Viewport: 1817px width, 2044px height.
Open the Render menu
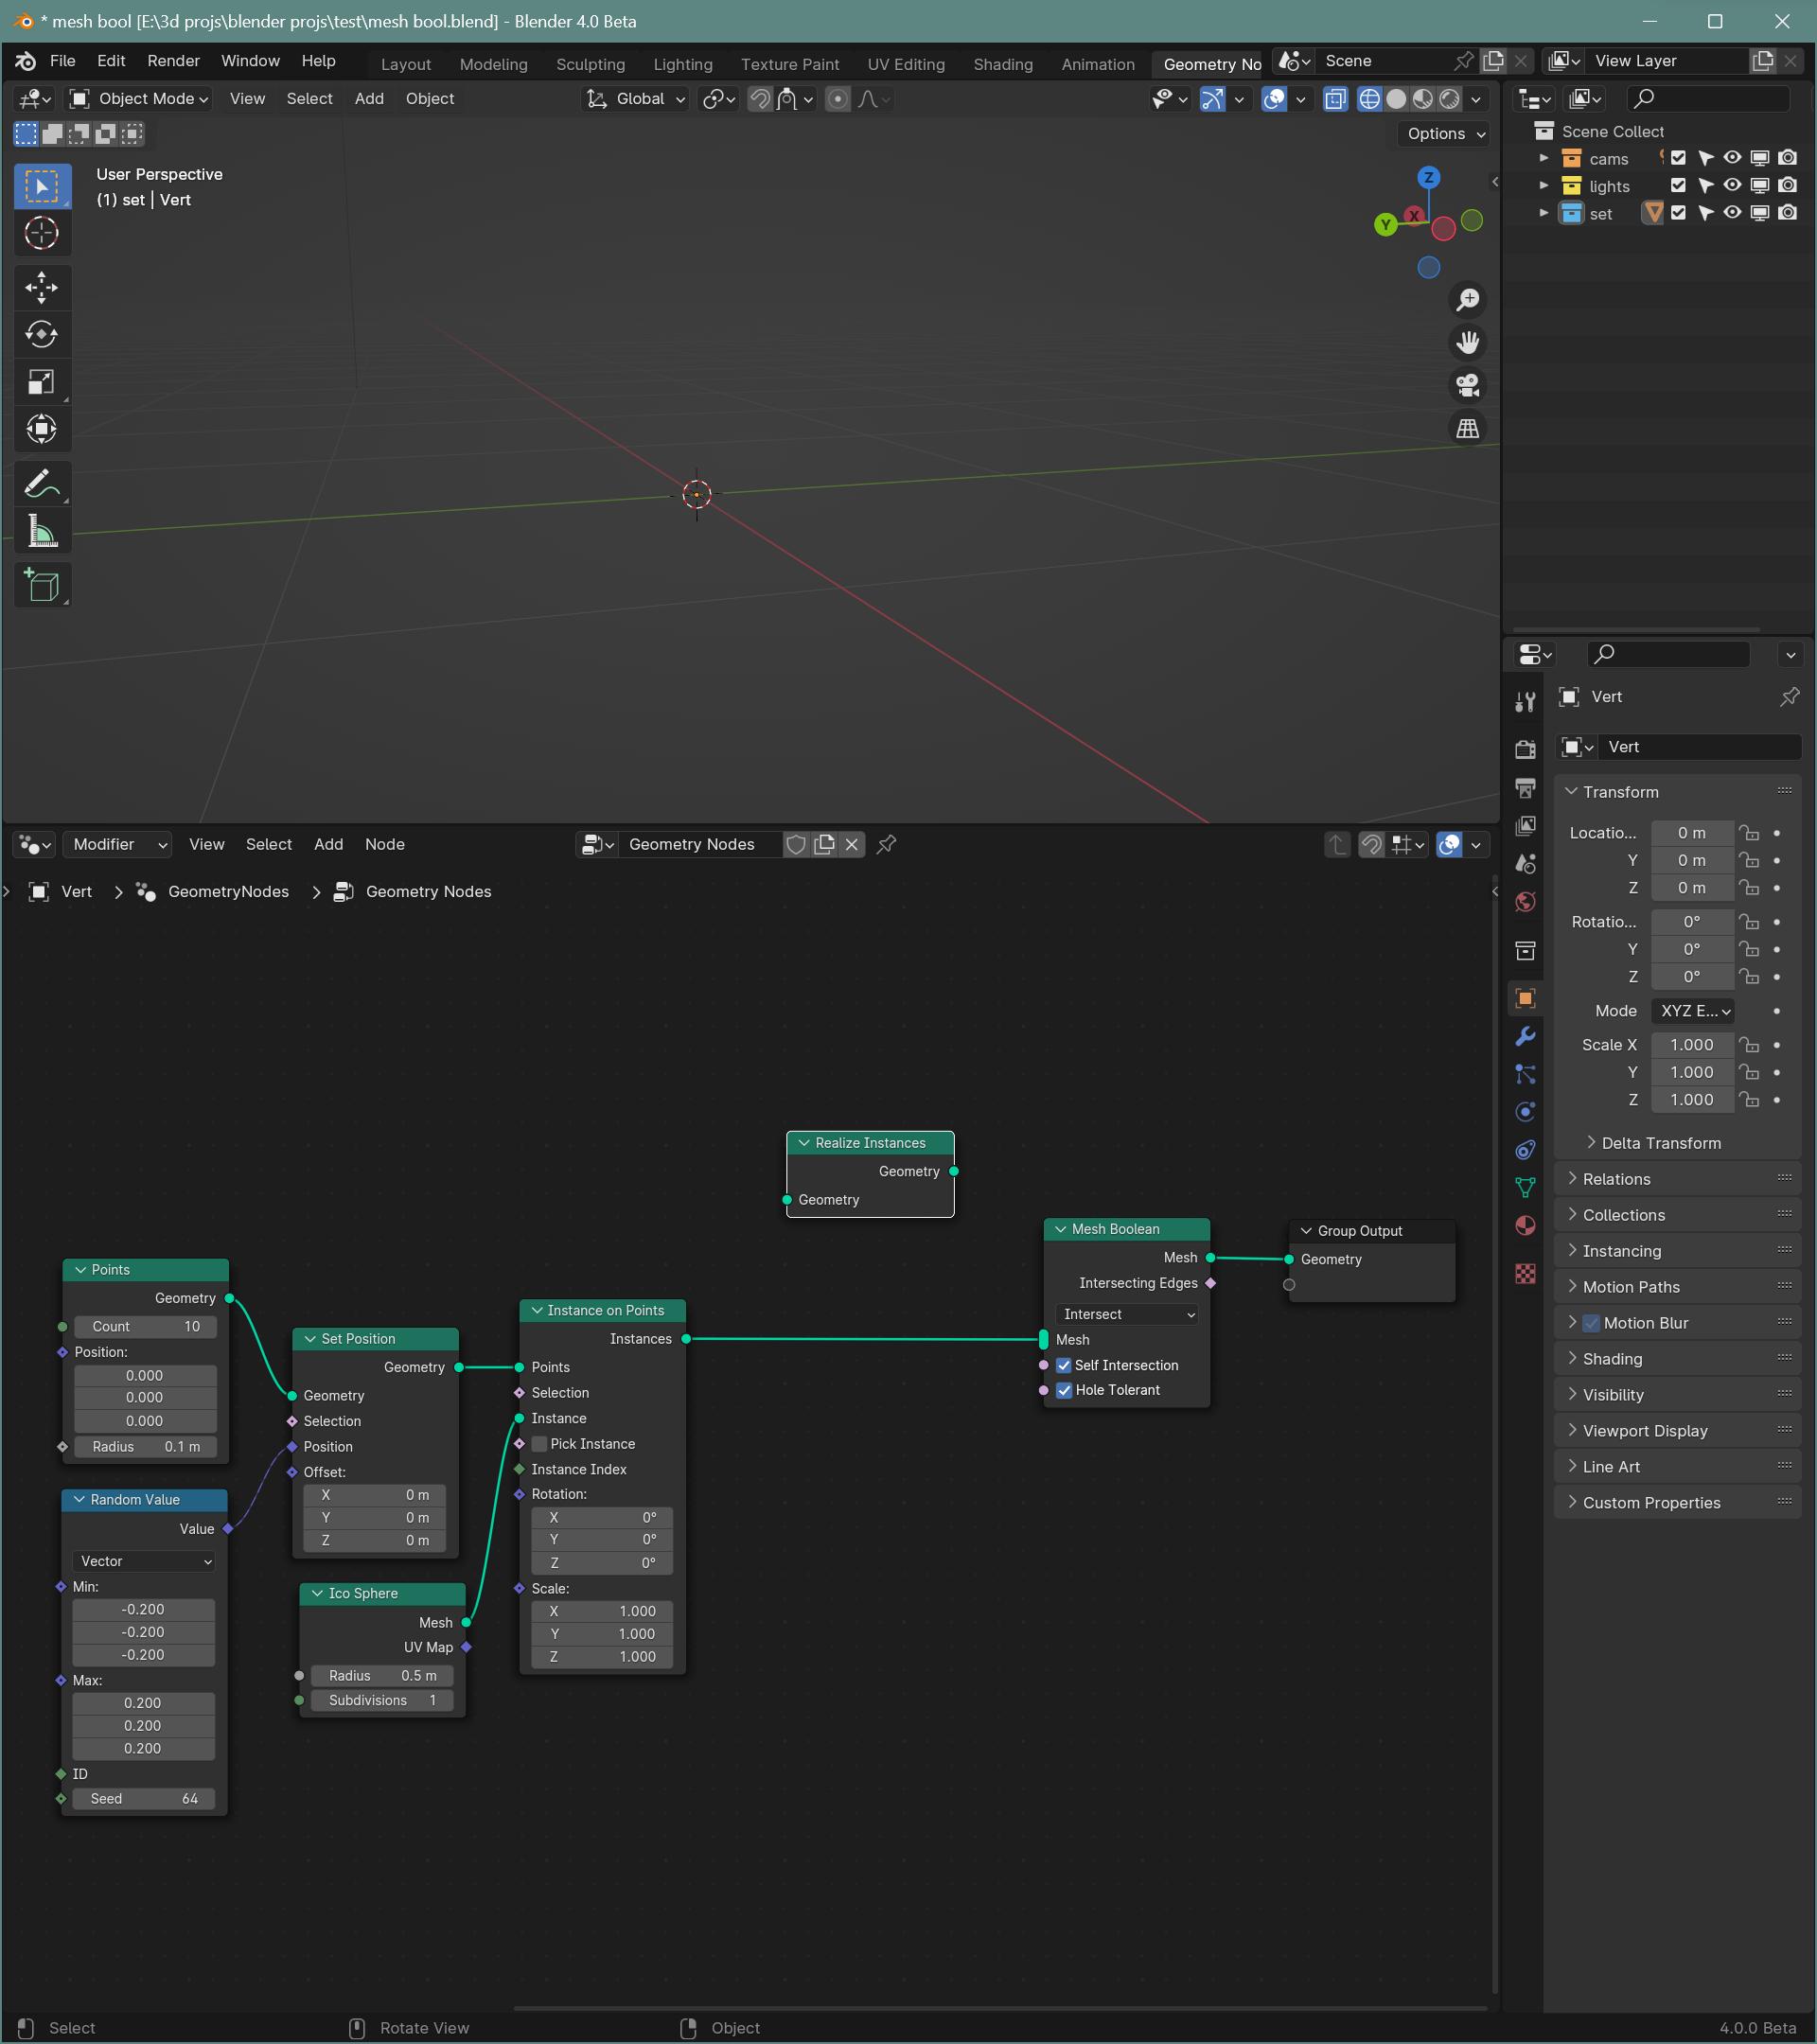(x=173, y=61)
